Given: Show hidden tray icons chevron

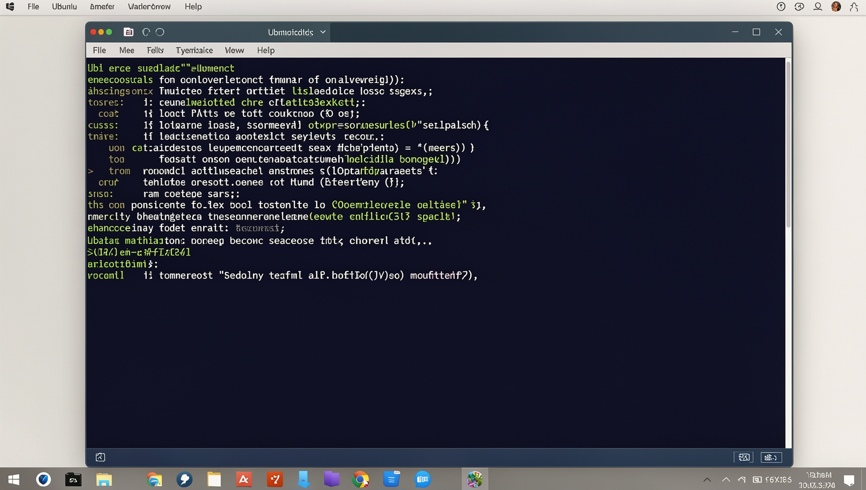Looking at the screenshot, I should (x=707, y=480).
